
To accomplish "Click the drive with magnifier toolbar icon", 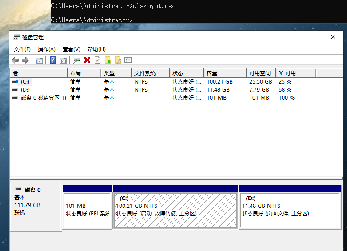I will point(76,60).
